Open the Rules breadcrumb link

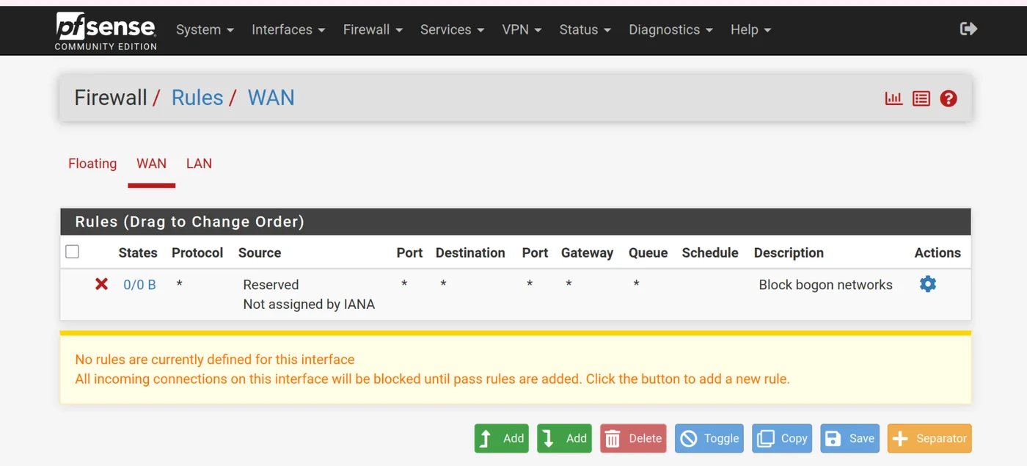click(x=197, y=97)
